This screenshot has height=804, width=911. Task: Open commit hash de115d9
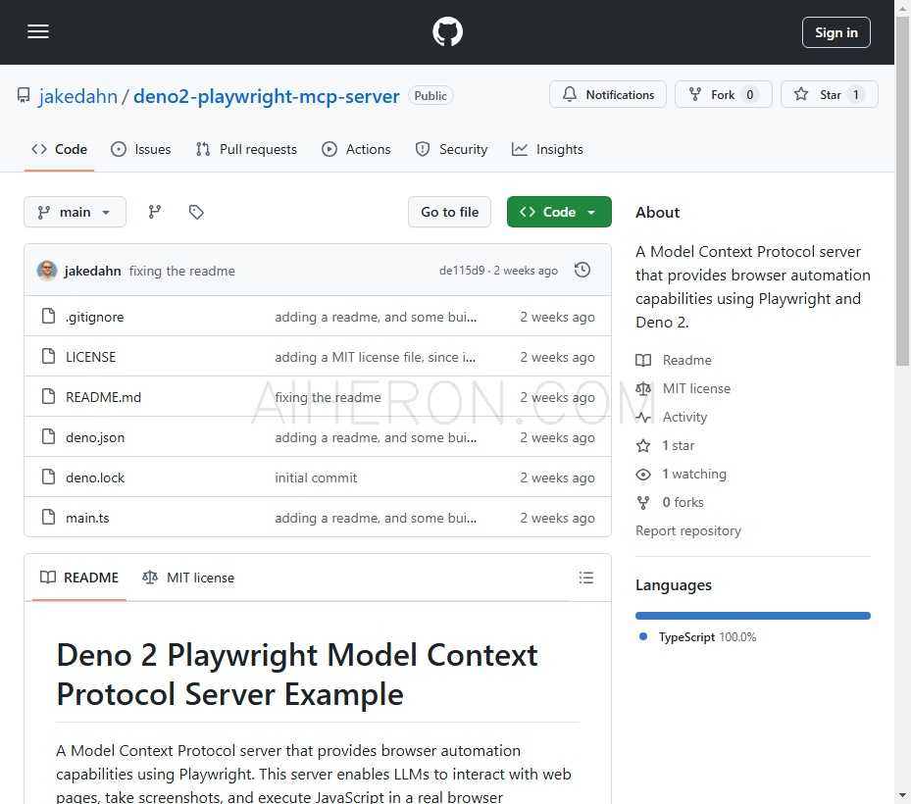pyautogui.click(x=462, y=271)
